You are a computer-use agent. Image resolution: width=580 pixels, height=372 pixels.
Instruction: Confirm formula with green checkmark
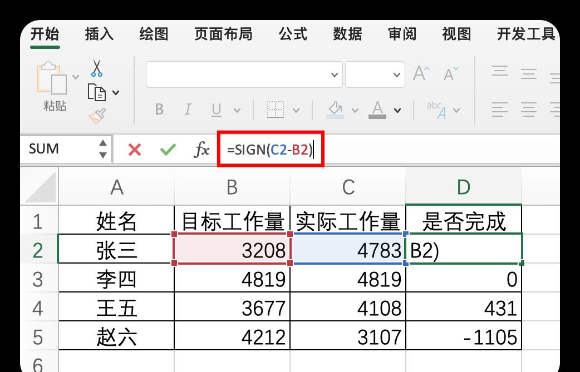click(x=168, y=150)
